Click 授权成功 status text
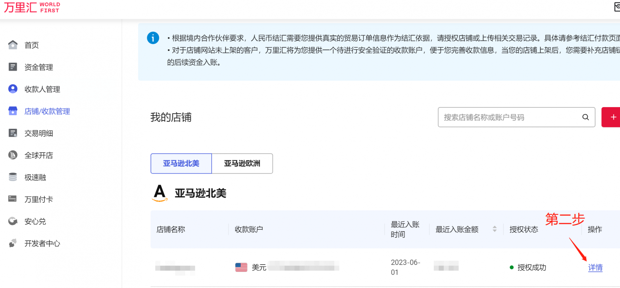This screenshot has height=288, width=620. click(532, 267)
